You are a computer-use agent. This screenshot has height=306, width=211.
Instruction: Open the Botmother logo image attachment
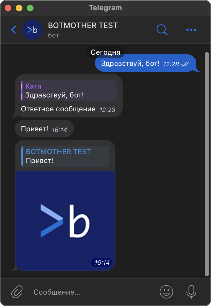point(65,220)
